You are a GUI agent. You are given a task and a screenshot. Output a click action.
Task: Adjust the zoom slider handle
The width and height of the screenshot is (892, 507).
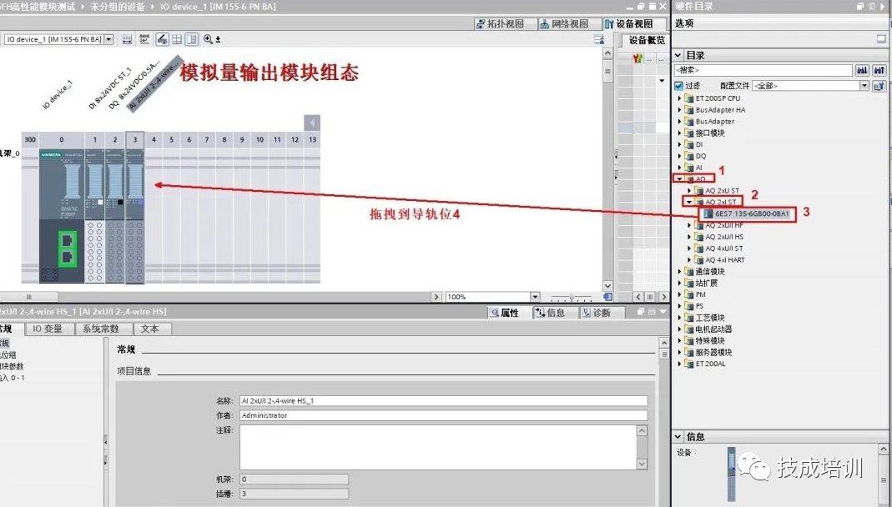click(571, 297)
